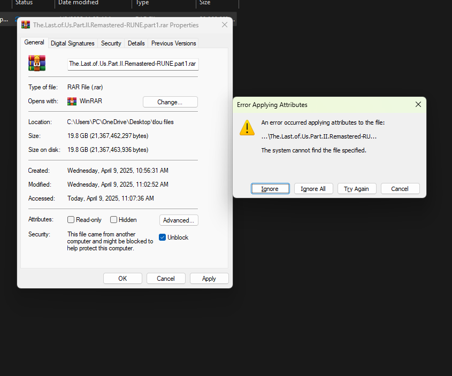Click the Modified date 11:02:52 AM
452x376 pixels.
(118, 185)
